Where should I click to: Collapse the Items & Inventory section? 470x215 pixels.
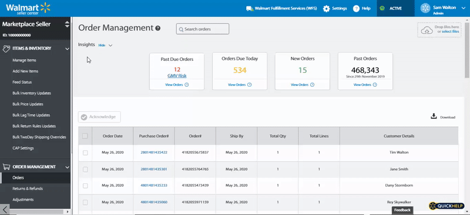(x=67, y=49)
